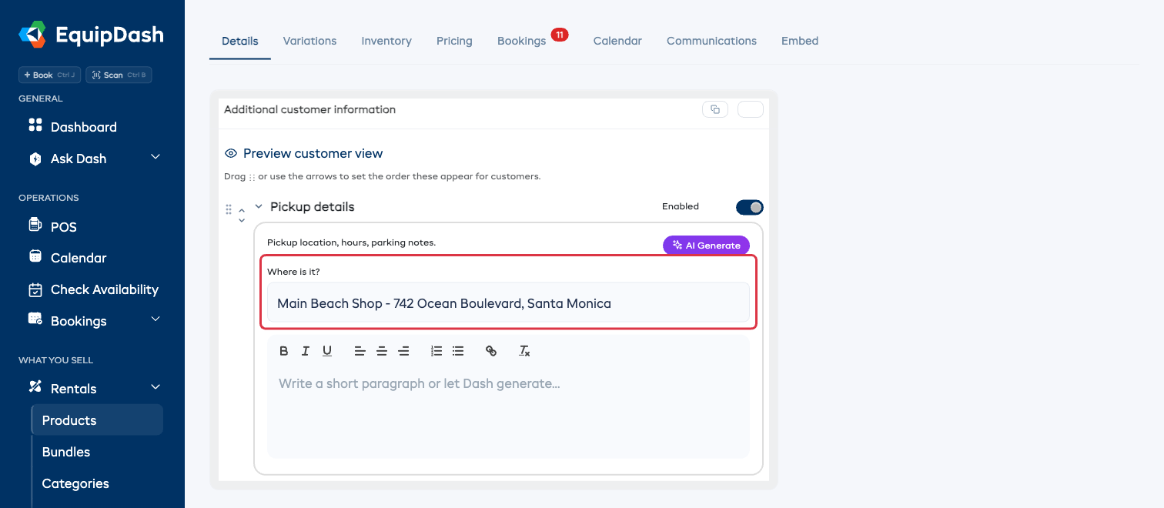
Task: Click the EquipDash logo
Action: [x=91, y=35]
